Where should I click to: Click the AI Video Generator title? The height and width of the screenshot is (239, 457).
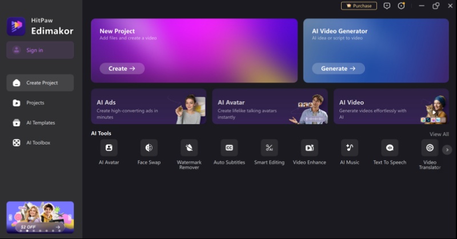[340, 31]
